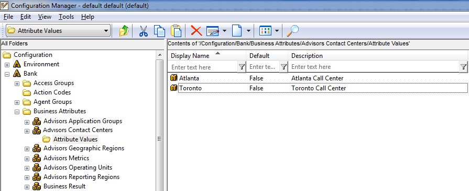This screenshot has height=191, width=469.
Task: Click the Cut scissors icon
Action: point(143,31)
